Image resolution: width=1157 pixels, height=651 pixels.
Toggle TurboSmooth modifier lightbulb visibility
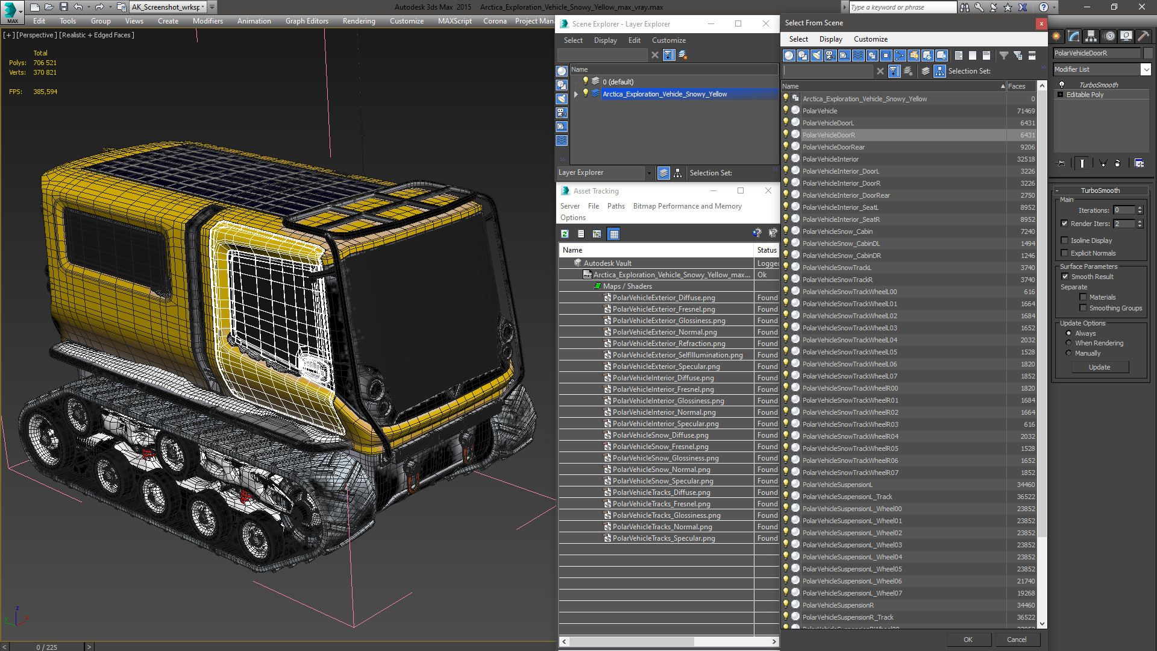click(x=1062, y=85)
